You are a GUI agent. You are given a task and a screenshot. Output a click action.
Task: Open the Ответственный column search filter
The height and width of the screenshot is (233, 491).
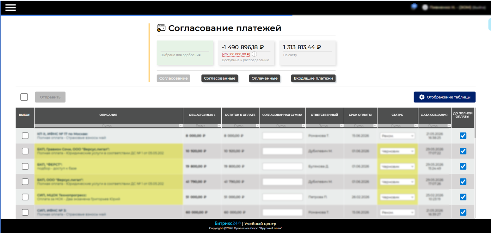tap(325, 126)
